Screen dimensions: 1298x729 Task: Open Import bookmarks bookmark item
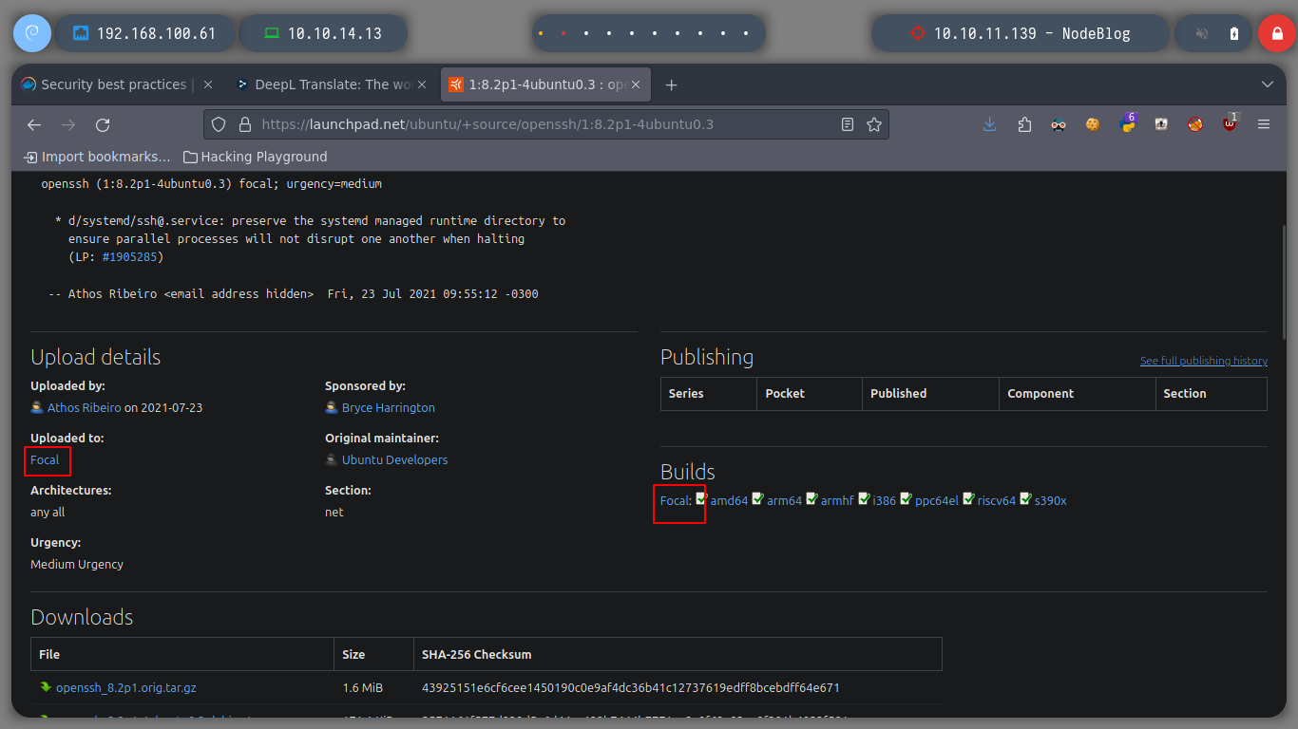coord(97,157)
